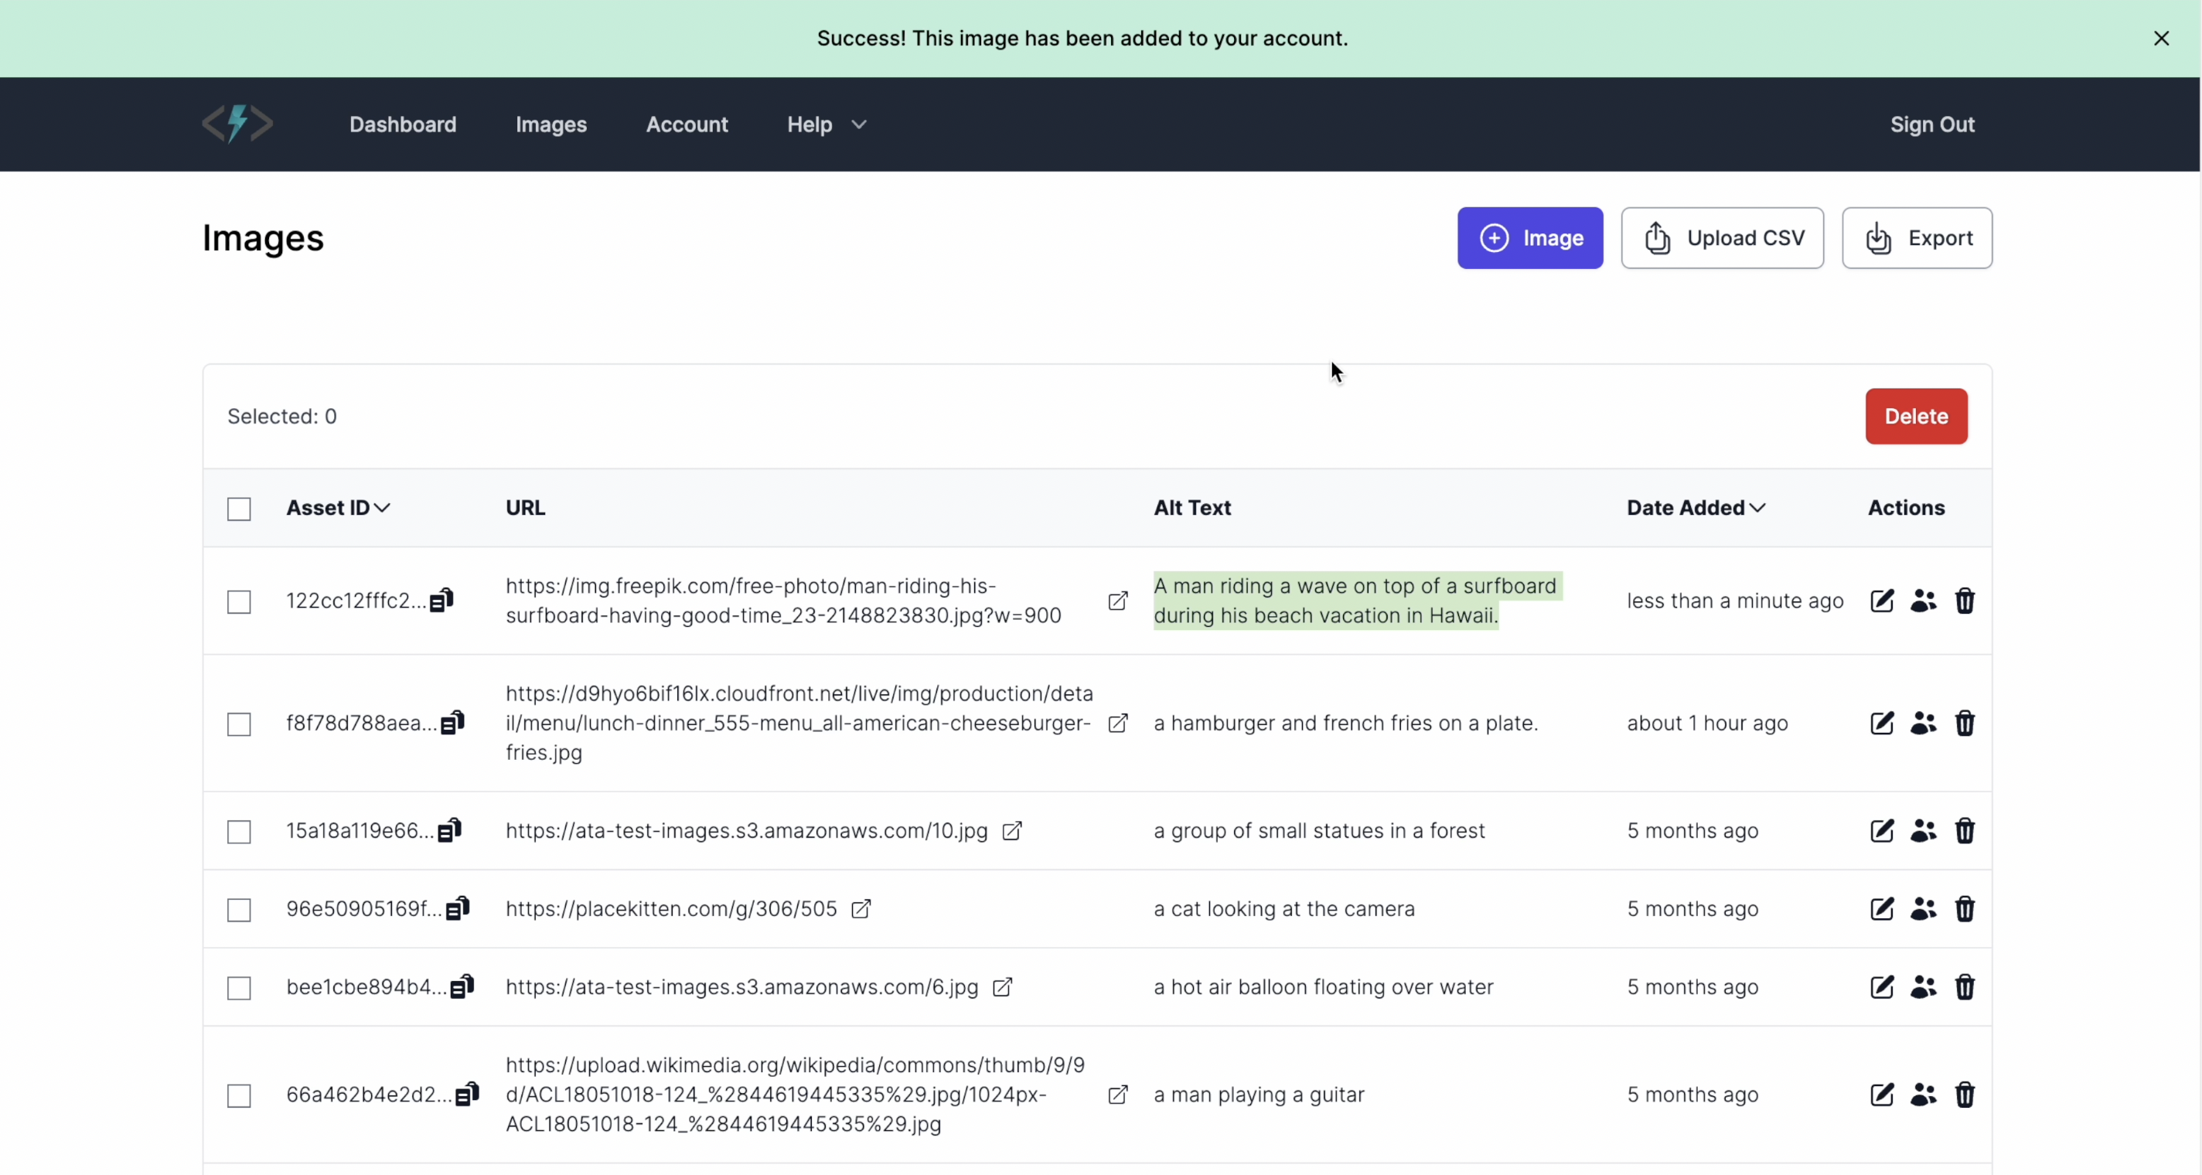Toggle the checkbox for the surfboard image row
2202x1175 pixels.
(237, 600)
